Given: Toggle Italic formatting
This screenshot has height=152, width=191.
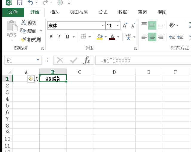Looking at the screenshot, I should (59, 37).
